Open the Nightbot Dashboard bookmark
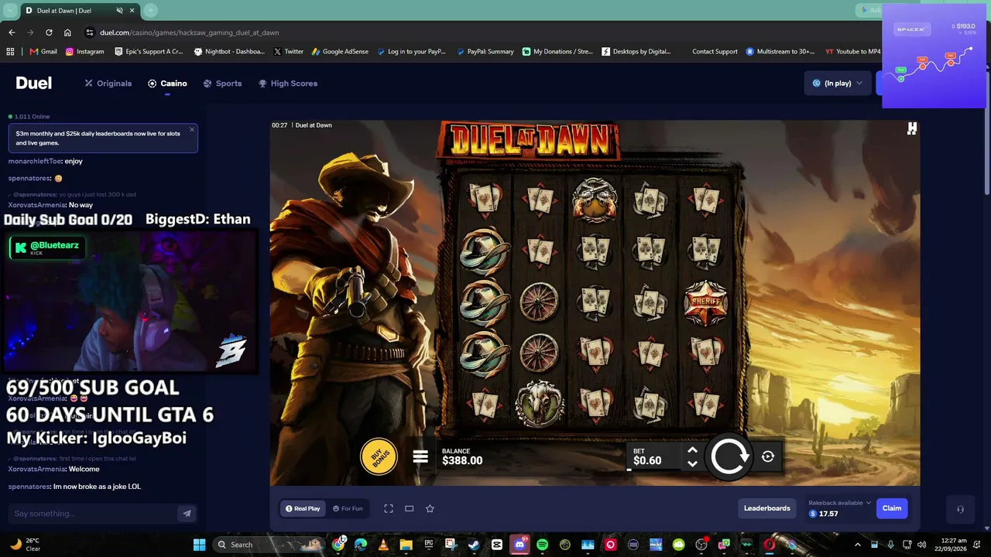 click(228, 52)
